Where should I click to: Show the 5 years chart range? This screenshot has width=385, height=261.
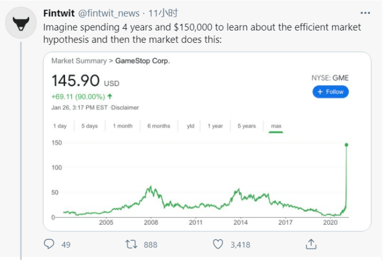247,126
